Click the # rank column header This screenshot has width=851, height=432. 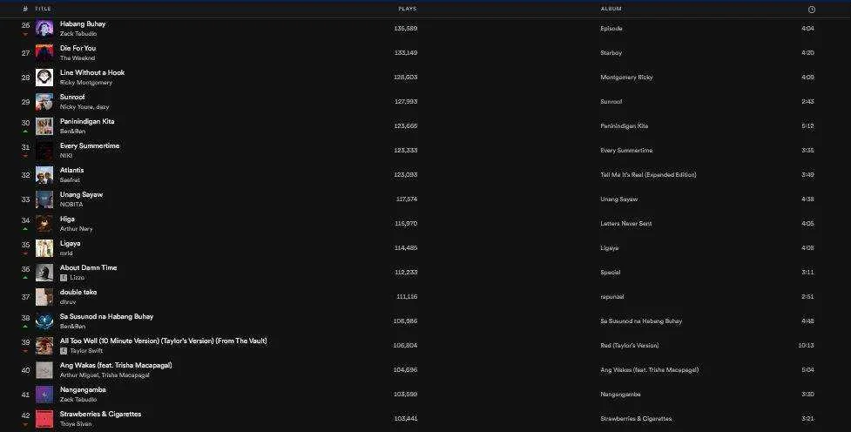(x=25, y=9)
